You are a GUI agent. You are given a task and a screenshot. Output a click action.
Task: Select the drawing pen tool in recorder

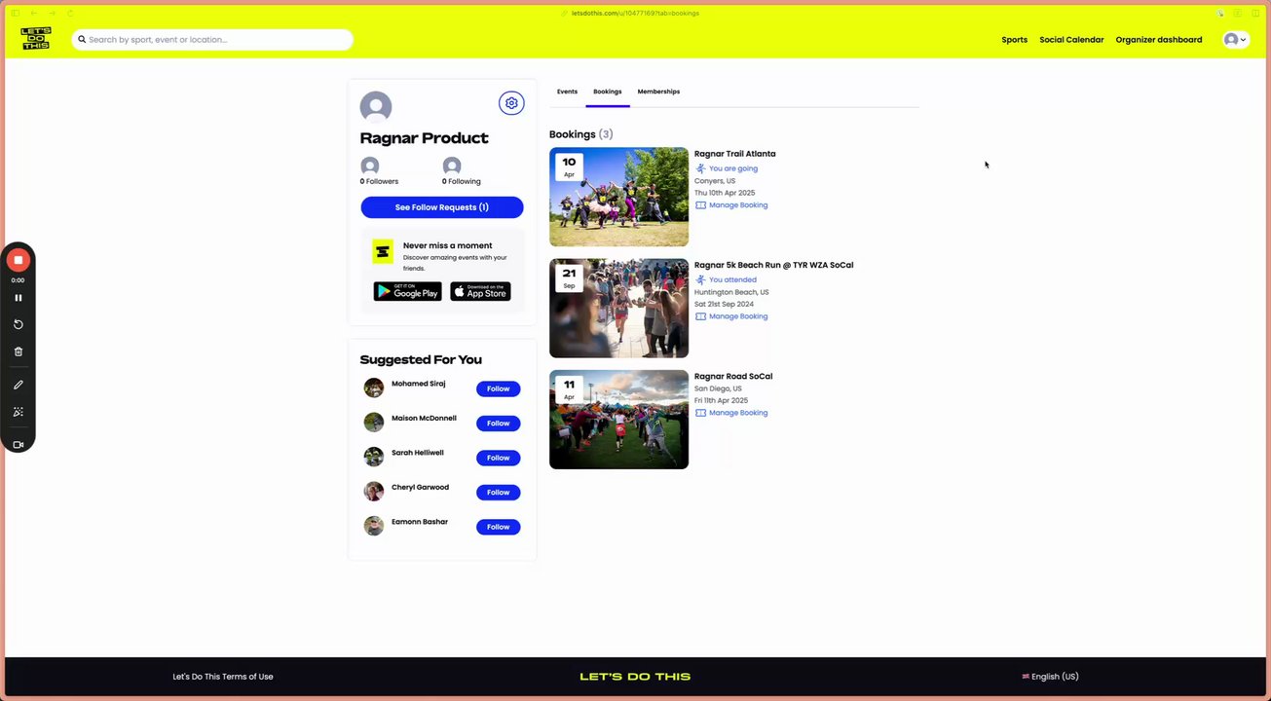[x=18, y=385]
